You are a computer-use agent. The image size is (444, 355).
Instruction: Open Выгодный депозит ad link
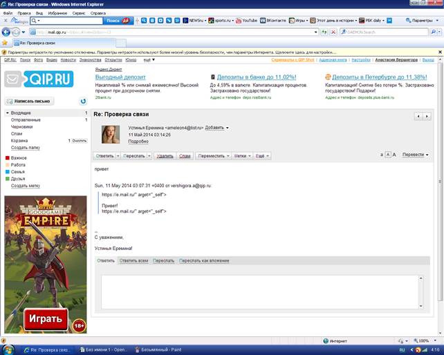click(120, 77)
